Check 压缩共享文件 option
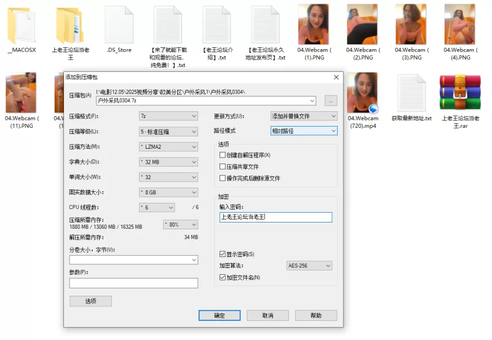This screenshot has width=492, height=340. (x=223, y=167)
